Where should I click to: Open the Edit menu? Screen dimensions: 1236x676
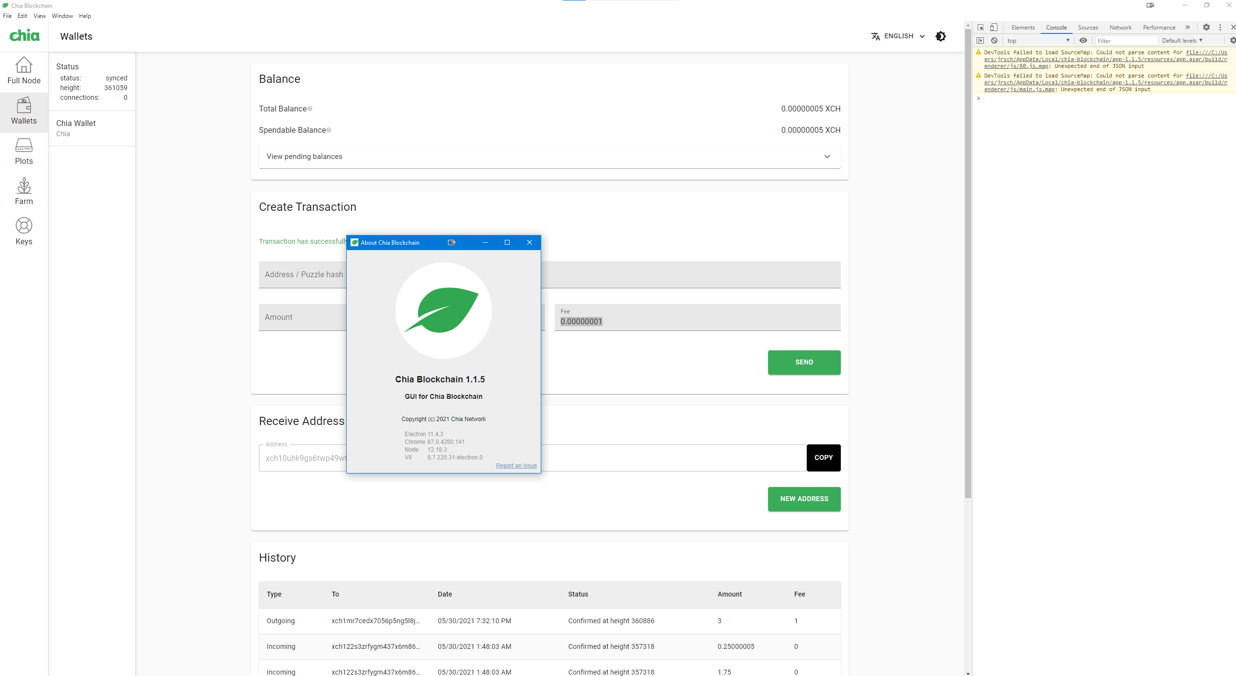coord(22,16)
